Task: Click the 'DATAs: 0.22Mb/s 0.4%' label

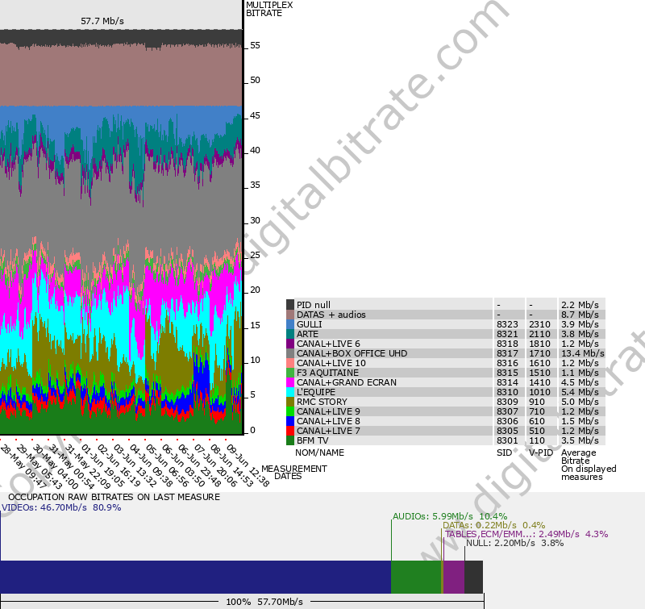Action: point(493,525)
